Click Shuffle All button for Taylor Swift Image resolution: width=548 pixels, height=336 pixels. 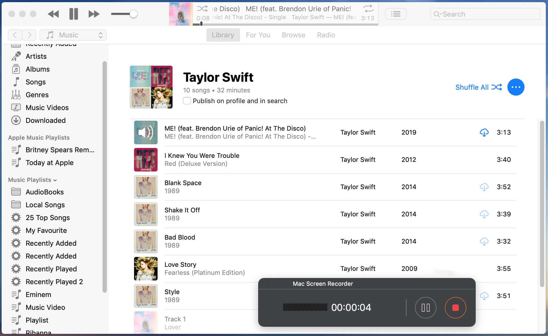[477, 87]
